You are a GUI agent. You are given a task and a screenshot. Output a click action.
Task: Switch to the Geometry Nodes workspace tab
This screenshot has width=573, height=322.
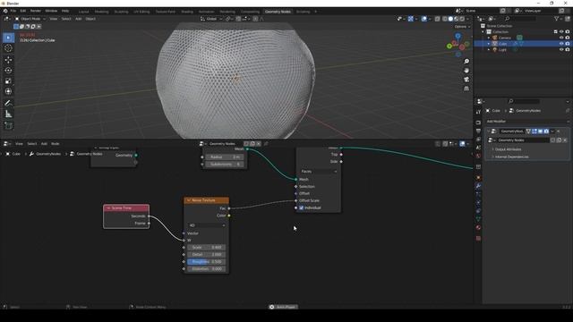[278, 12]
